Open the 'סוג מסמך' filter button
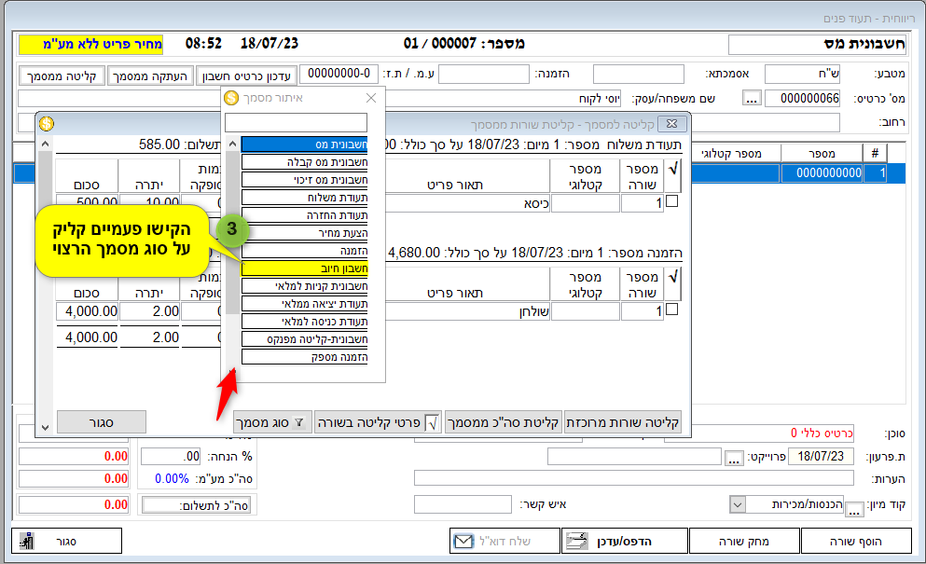926x564 pixels. pos(272,423)
